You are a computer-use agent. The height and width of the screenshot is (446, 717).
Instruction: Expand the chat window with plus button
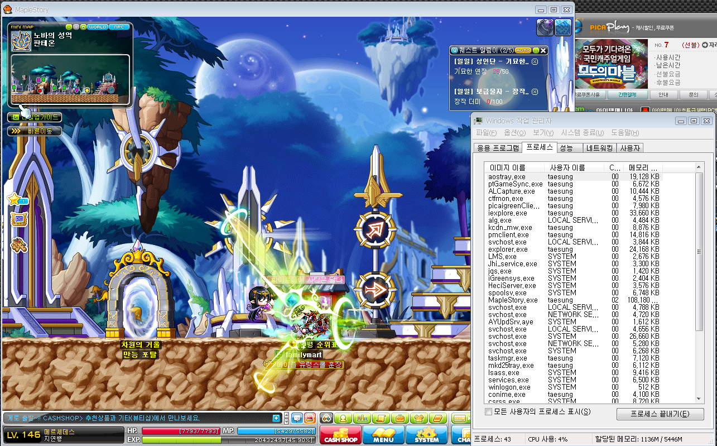click(x=276, y=419)
